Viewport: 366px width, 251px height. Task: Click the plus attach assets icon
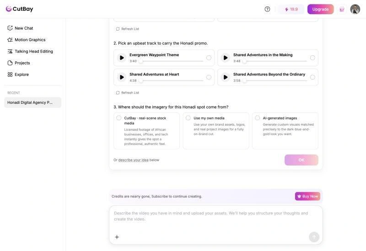tap(117, 237)
